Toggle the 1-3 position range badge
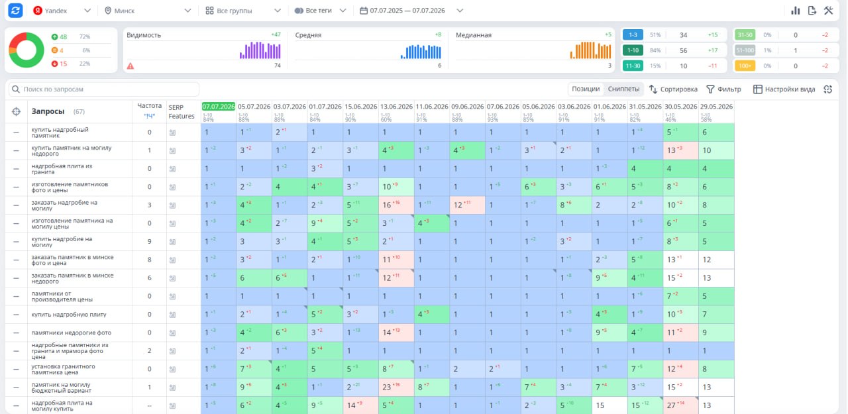The image size is (848, 414). [x=632, y=34]
